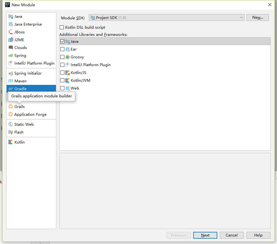Click the 'JBoss' list label
The width and height of the screenshot is (277, 244).
19,32
